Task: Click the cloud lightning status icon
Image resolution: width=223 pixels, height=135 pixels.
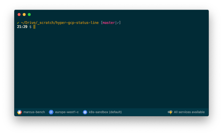Action: tap(170, 112)
